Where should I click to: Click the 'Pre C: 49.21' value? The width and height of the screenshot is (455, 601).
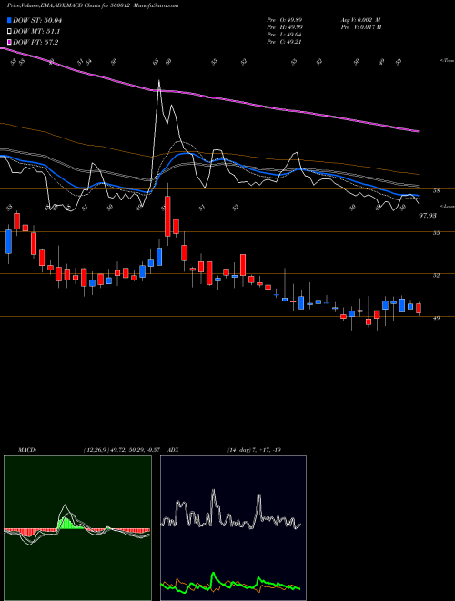pos(284,42)
